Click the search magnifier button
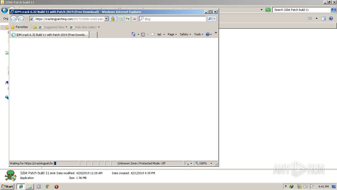337x190 pixels. [x=210, y=19]
